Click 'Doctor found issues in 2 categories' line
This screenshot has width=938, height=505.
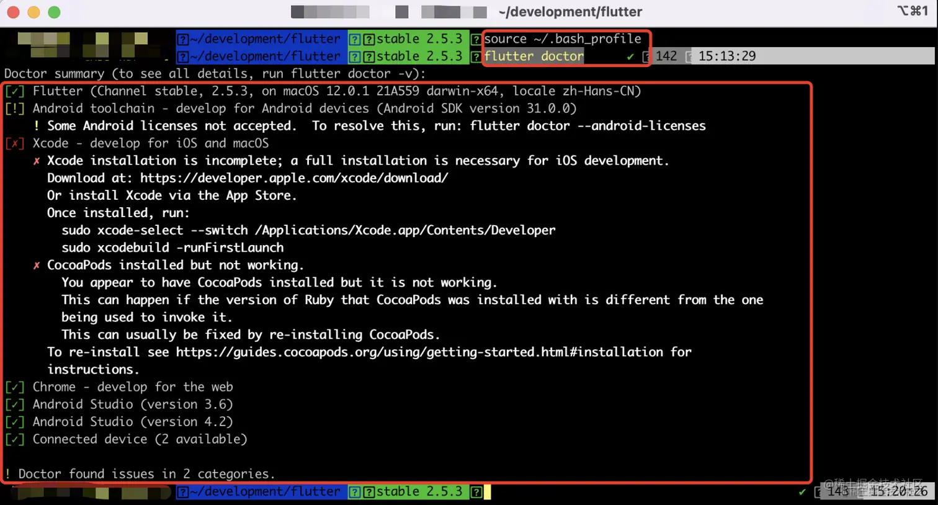point(139,473)
